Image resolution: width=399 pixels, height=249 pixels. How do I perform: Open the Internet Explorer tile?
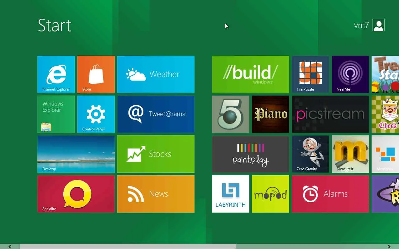tap(56, 74)
